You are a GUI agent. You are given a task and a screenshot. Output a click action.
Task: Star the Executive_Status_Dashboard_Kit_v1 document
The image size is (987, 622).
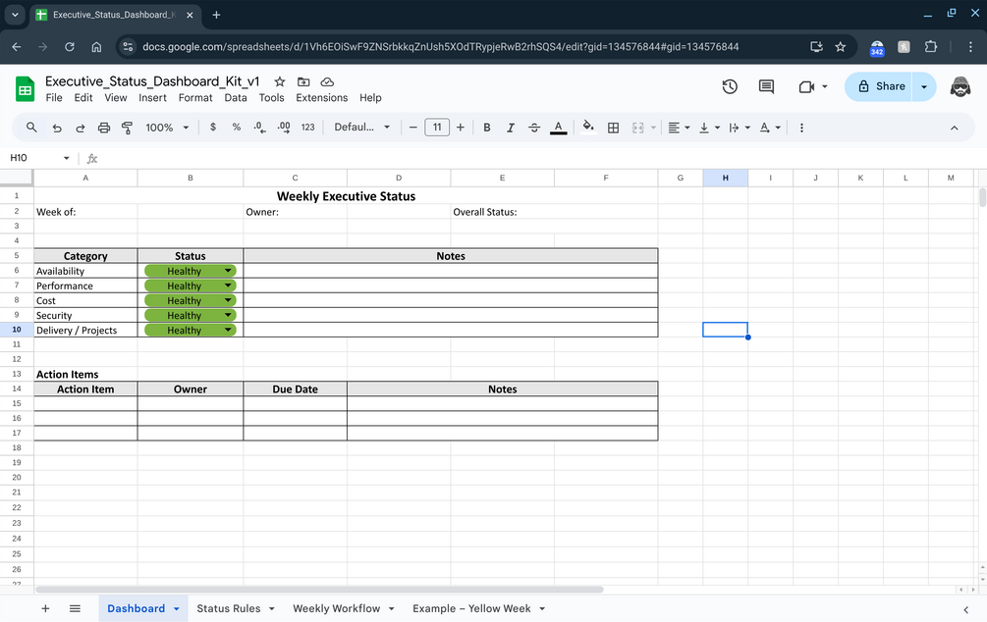(280, 81)
